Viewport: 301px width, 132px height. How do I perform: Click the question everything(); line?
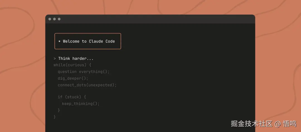pyautogui.click(x=84, y=72)
